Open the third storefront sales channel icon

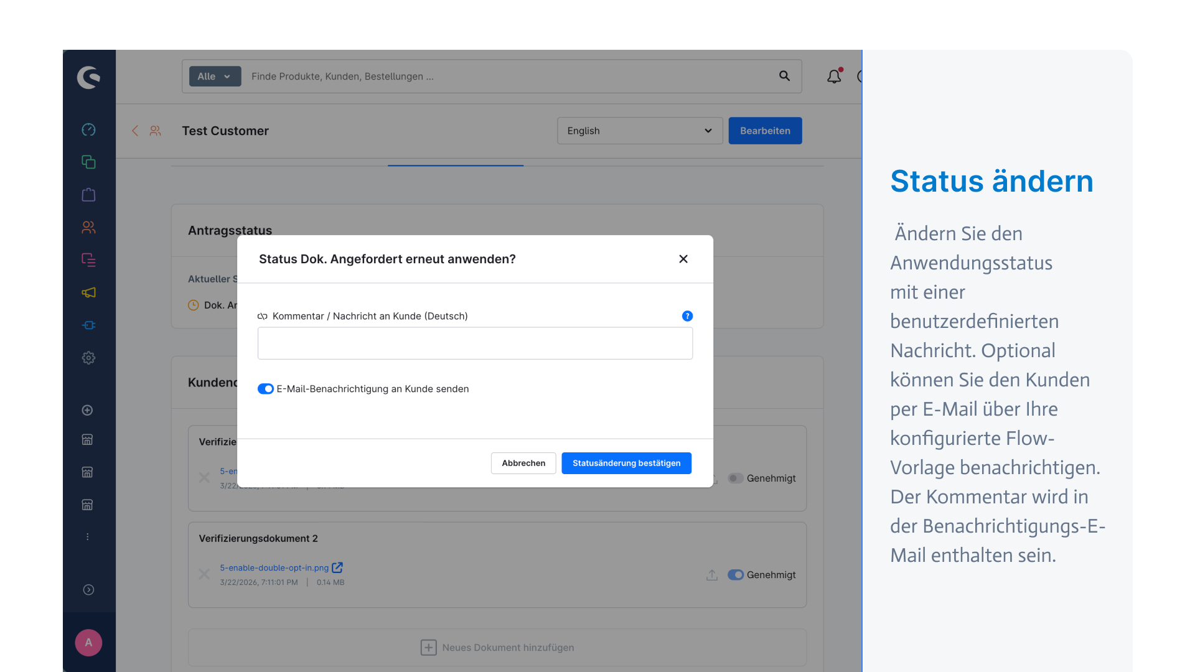coord(88,504)
